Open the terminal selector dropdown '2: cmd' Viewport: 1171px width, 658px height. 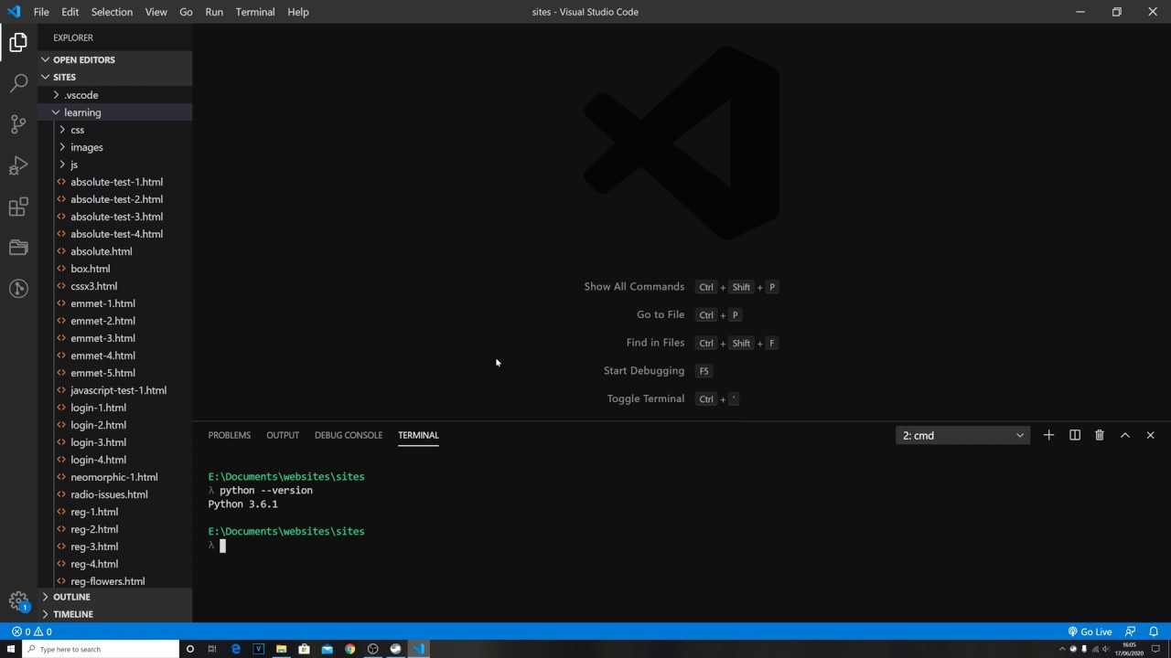pyautogui.click(x=962, y=435)
